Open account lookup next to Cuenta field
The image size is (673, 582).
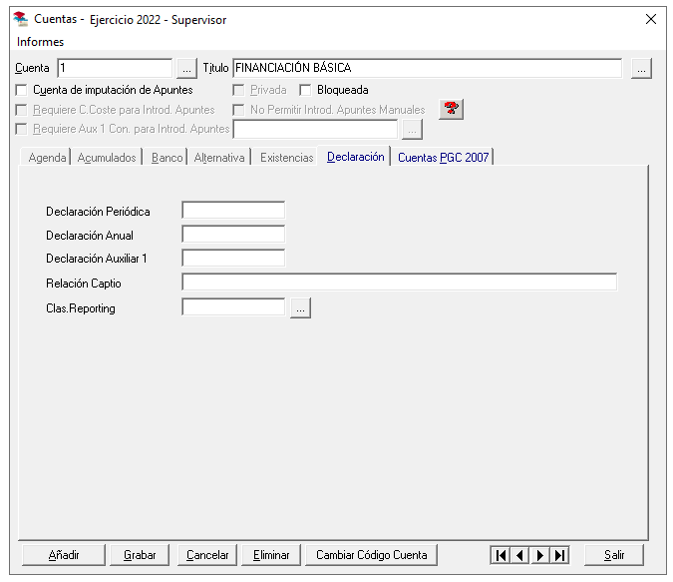(187, 69)
